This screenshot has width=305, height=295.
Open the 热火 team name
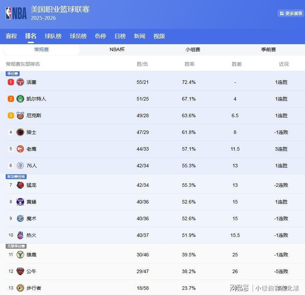(31, 235)
